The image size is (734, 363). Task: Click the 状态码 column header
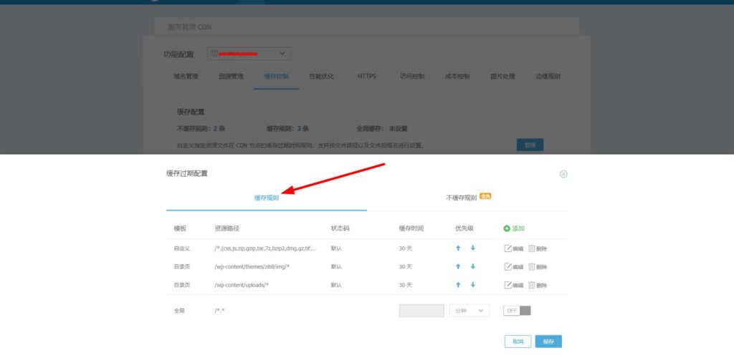[x=340, y=228]
